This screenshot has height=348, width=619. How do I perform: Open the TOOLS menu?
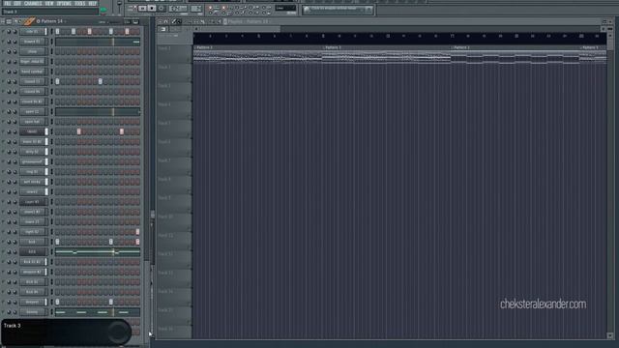[79, 3]
